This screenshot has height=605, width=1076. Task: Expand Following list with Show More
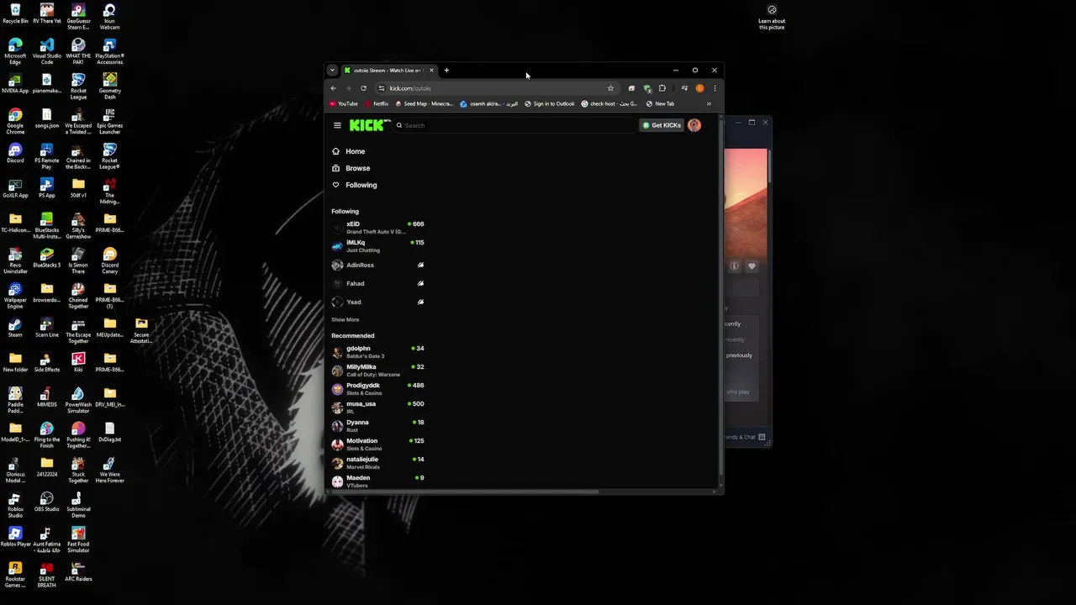coord(345,320)
